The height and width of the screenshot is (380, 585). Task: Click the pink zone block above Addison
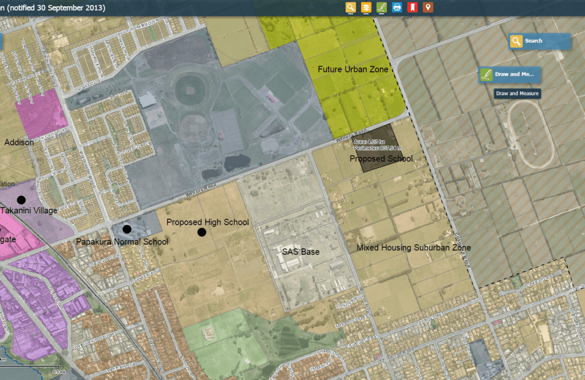(43, 114)
